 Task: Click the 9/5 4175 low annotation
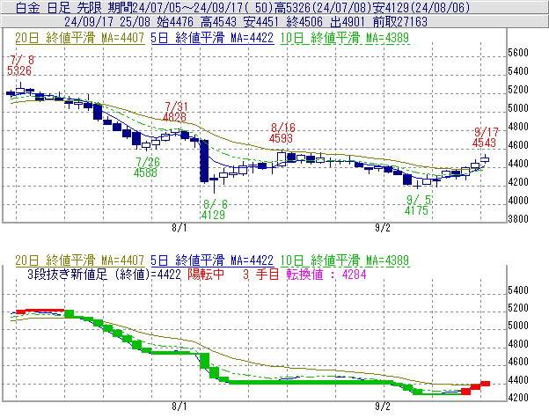point(417,205)
